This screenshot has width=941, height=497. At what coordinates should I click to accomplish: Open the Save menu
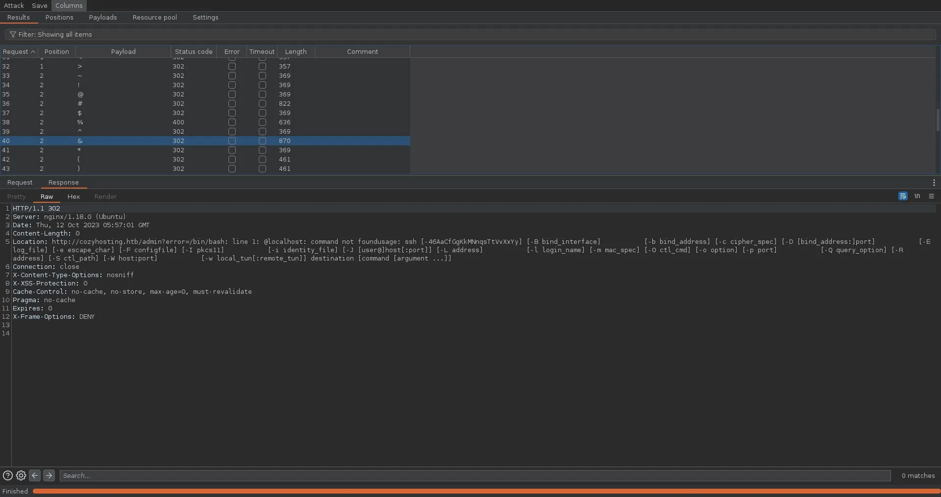click(x=40, y=5)
